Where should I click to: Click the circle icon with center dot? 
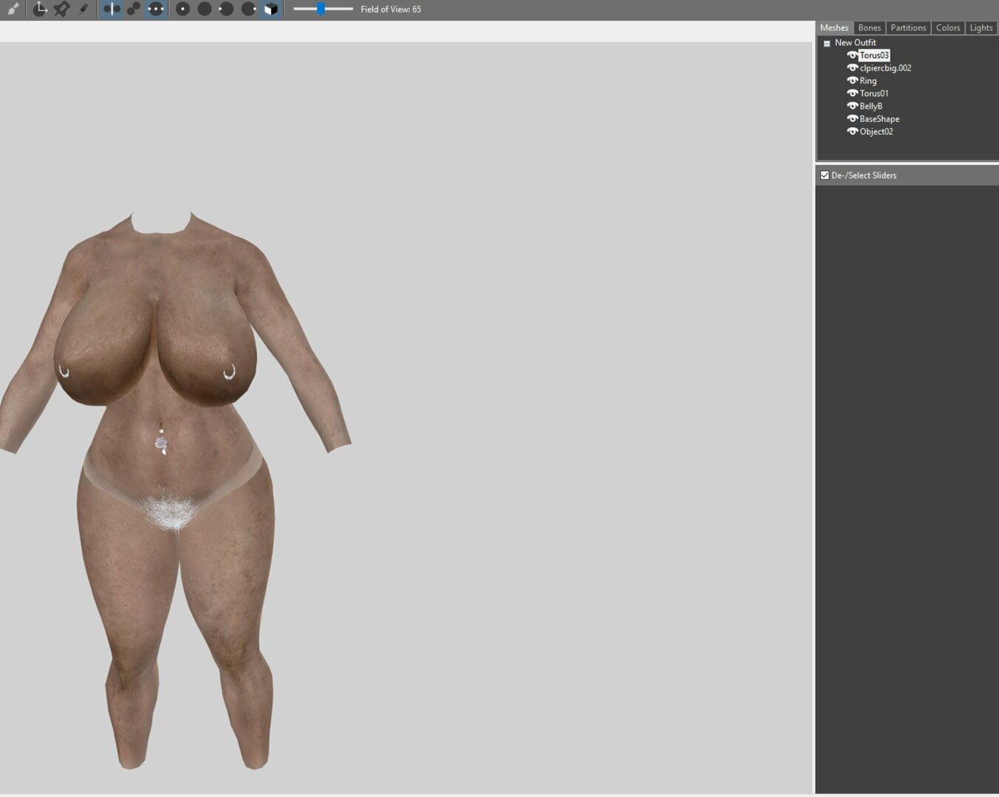pyautogui.click(x=182, y=9)
